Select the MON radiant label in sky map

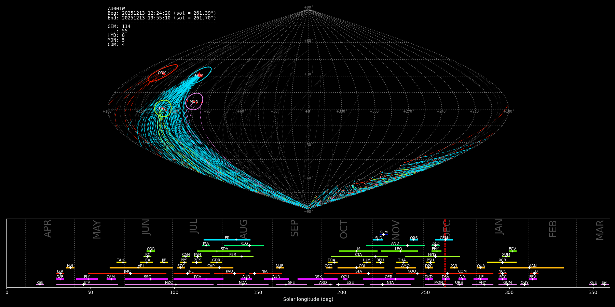pos(194,102)
